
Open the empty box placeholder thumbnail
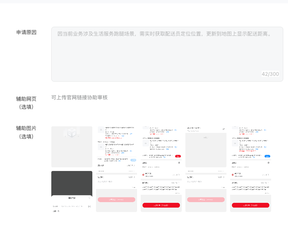(72, 146)
